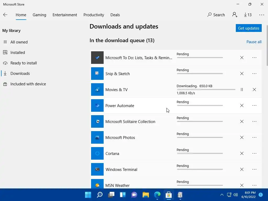Cancel the Microsoft Solitaire Collection download
Image resolution: width=268 pixels, height=201 pixels.
point(242,121)
